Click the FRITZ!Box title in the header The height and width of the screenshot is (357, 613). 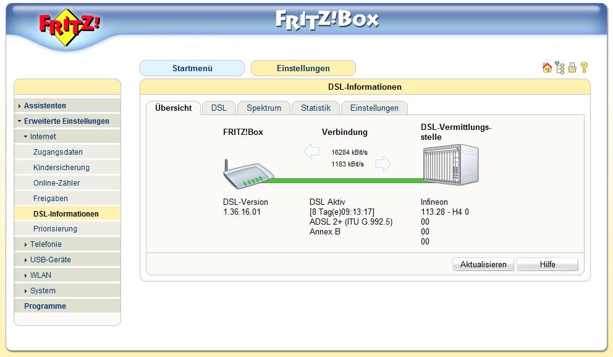(x=328, y=20)
